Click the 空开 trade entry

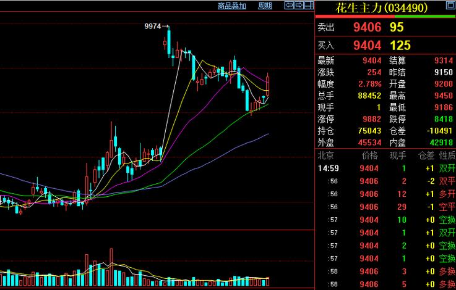click(x=447, y=207)
